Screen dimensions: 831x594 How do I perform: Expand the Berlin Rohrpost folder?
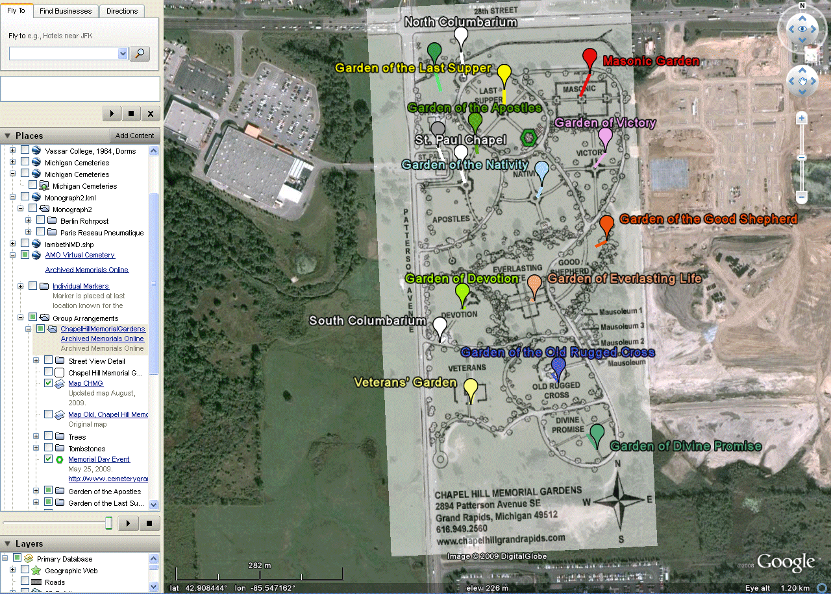tap(29, 221)
